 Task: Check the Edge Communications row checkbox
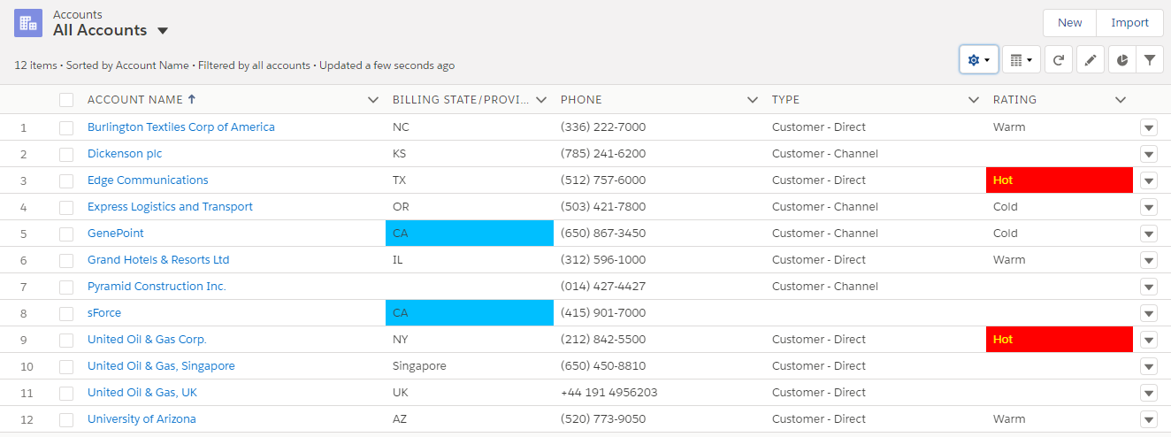click(x=66, y=180)
